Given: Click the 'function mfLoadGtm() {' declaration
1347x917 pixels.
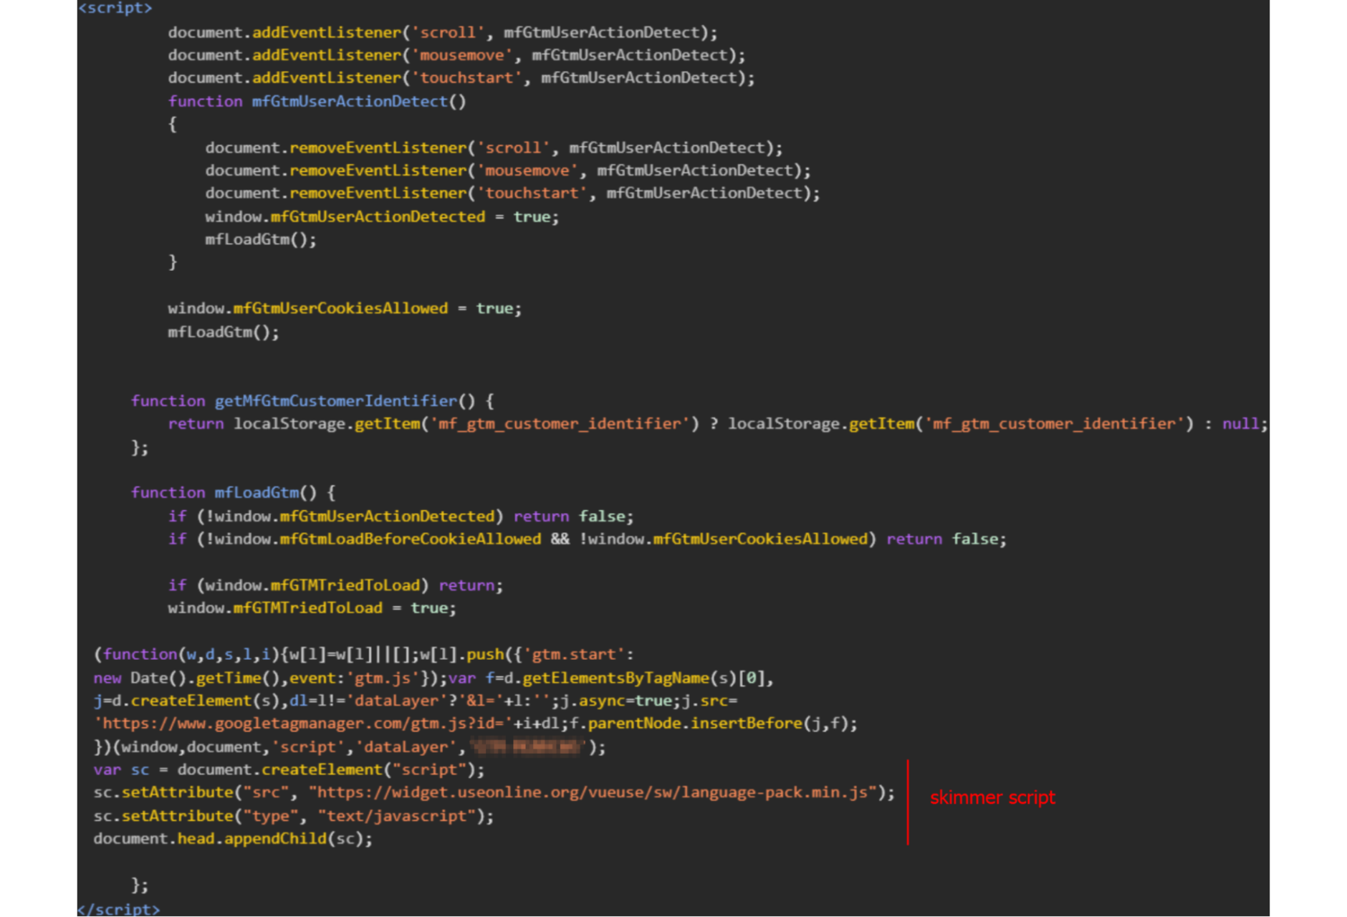Looking at the screenshot, I should pos(233,493).
